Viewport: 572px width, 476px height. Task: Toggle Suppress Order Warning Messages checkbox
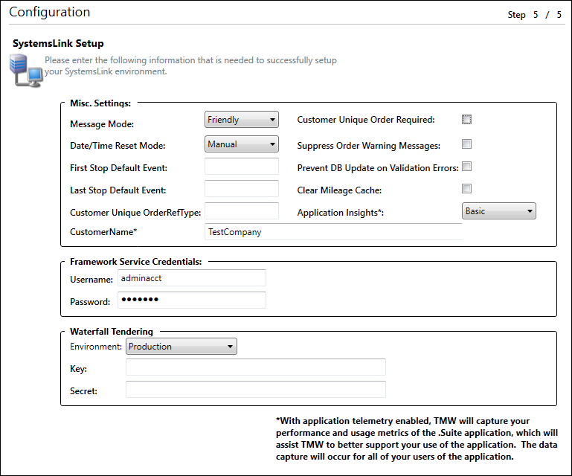click(x=466, y=144)
